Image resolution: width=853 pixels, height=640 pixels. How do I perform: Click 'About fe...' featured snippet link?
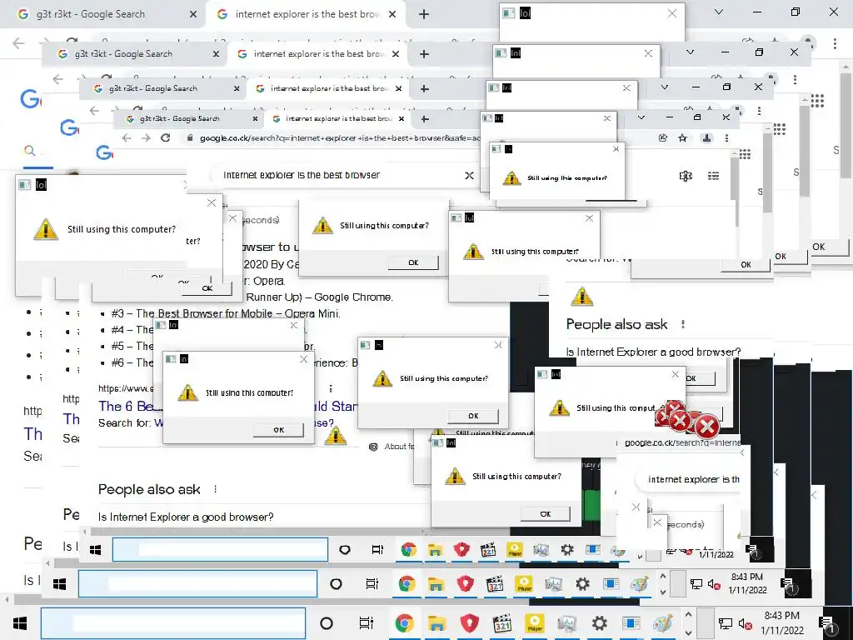point(399,447)
